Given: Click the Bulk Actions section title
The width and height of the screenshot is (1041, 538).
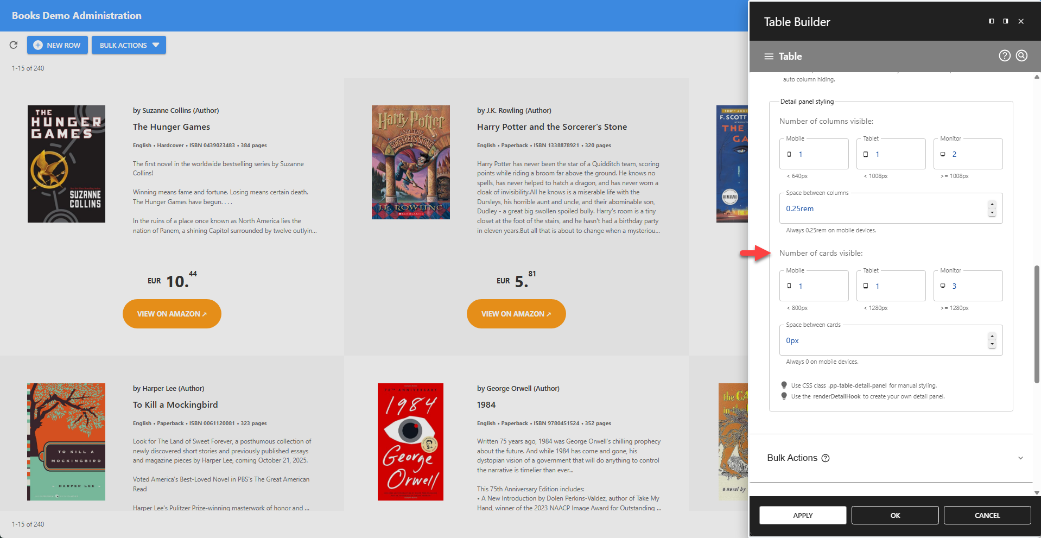Looking at the screenshot, I should [x=792, y=458].
